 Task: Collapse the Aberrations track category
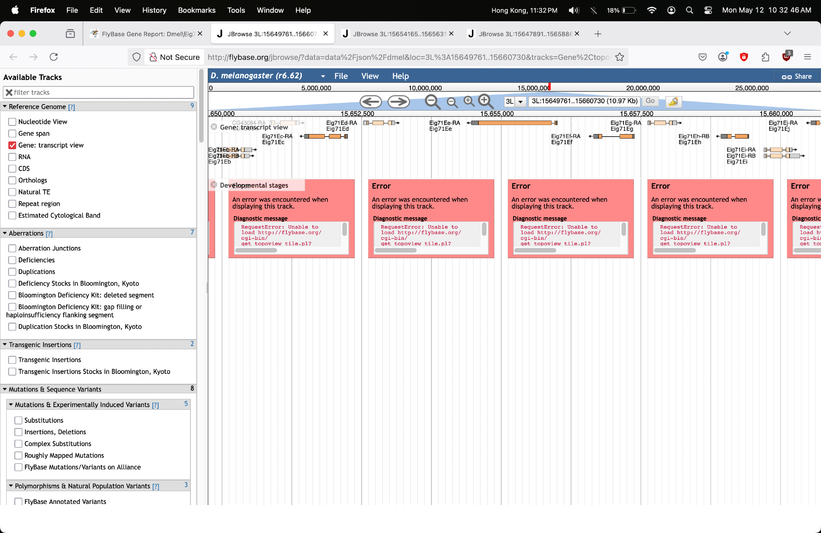pos(5,233)
